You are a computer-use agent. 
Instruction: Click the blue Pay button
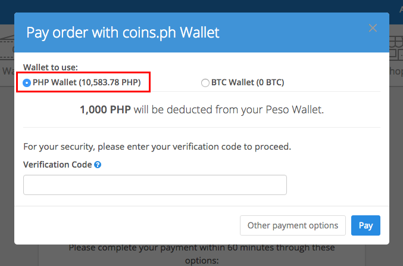point(365,225)
